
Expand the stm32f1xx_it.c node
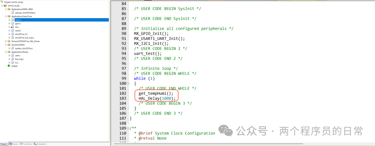point(9,34)
